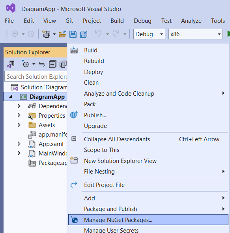Open the Analyze menu in menu bar

(x=191, y=21)
